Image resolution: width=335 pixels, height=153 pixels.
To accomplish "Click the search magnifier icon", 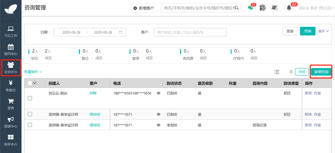I will tap(238, 8).
